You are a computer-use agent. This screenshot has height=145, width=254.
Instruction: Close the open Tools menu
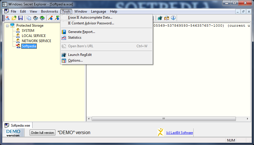click(66, 11)
